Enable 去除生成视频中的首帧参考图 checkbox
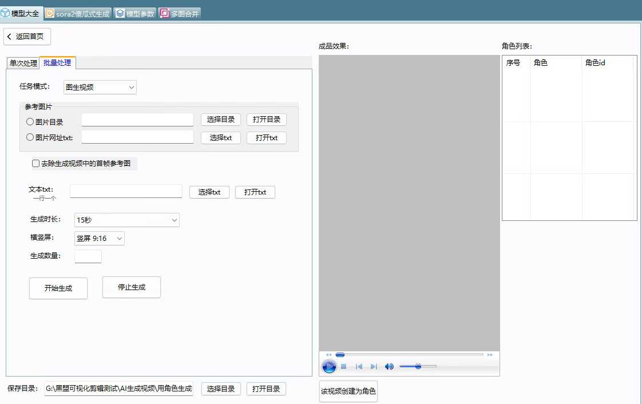 tap(35, 163)
